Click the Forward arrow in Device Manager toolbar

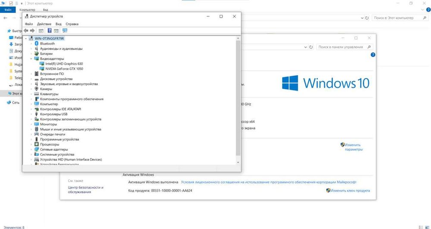point(32,31)
